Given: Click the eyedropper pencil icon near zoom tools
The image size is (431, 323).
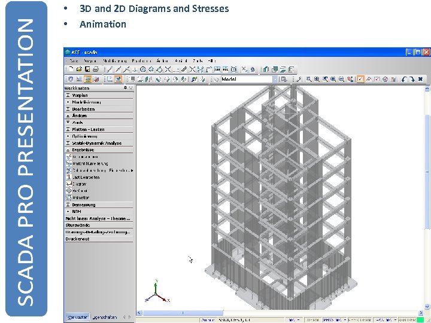Looking at the screenshot, I should click(299, 80).
